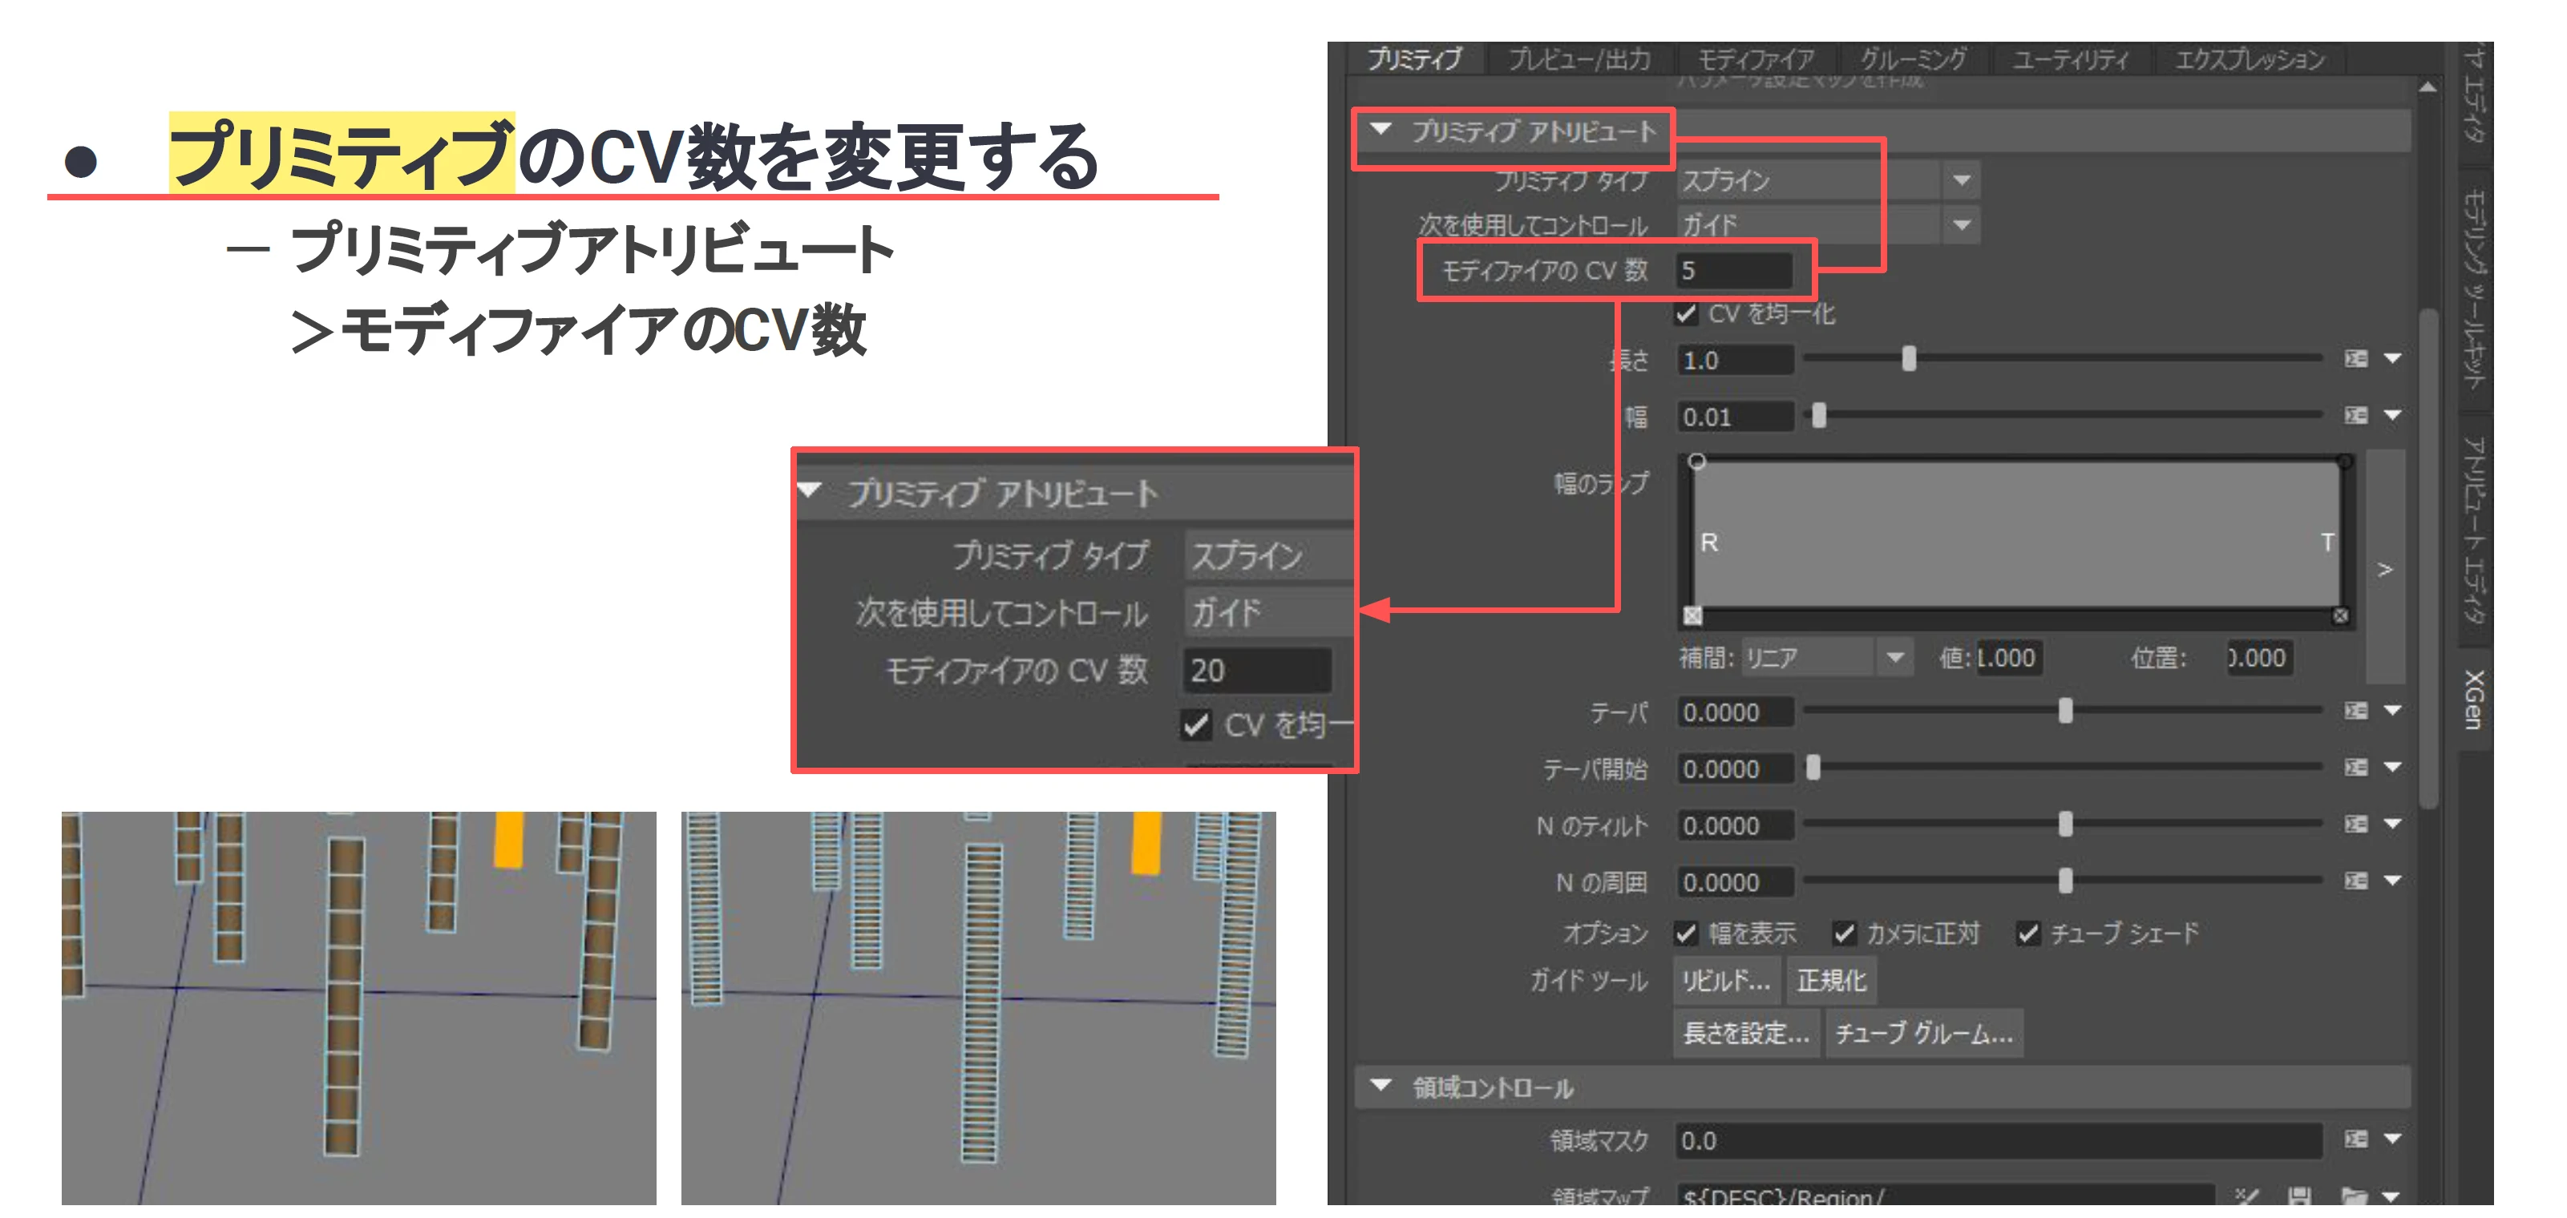Click the 幅 slider handle

coord(1818,415)
